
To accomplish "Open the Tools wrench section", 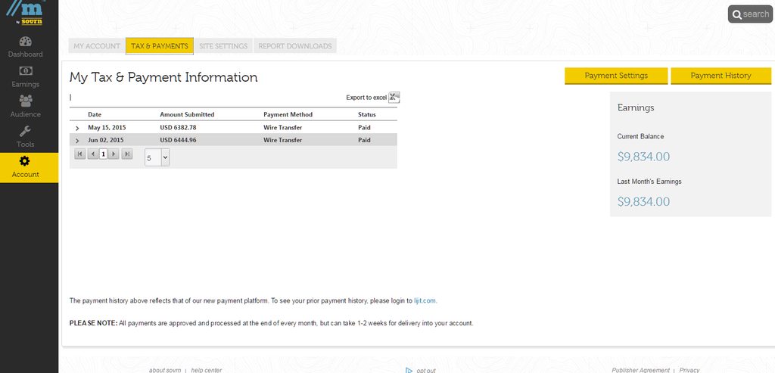I will [25, 137].
